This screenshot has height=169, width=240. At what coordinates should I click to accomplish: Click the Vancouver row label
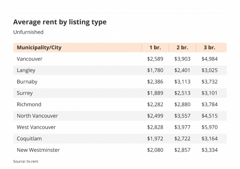point(29,59)
